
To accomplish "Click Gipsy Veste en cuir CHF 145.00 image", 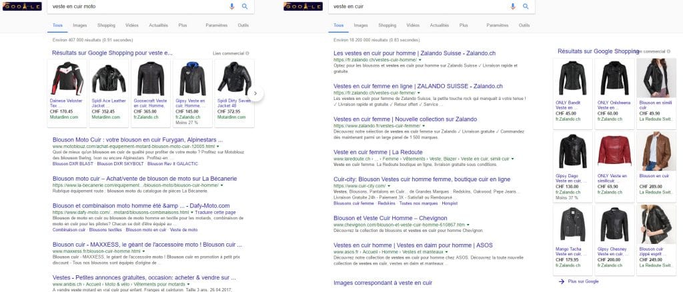I will (x=193, y=78).
